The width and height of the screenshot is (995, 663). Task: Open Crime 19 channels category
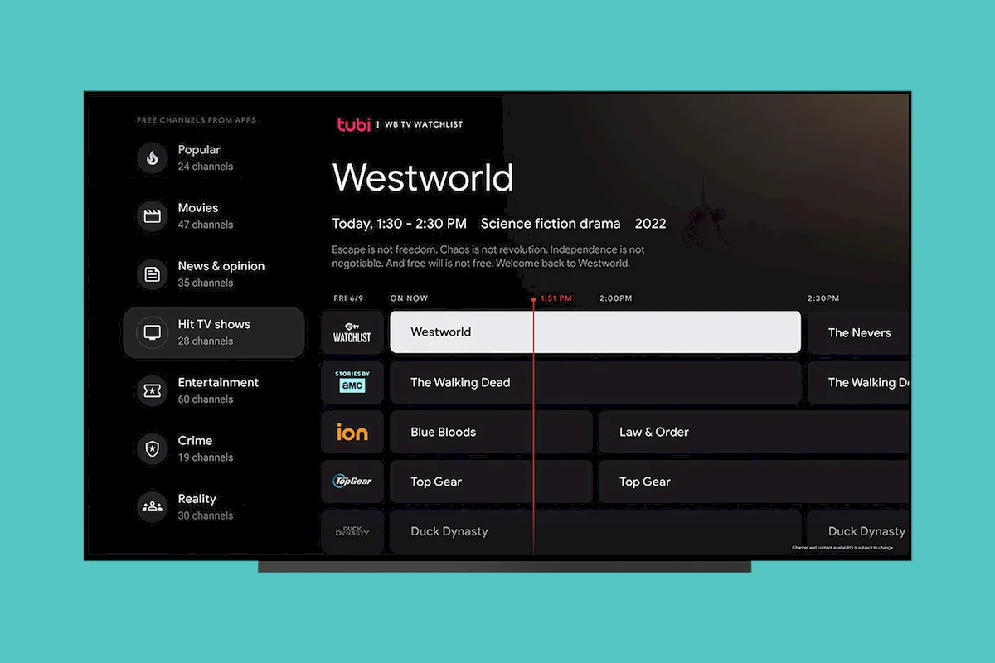click(214, 448)
